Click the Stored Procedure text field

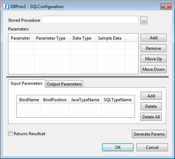click(90, 20)
